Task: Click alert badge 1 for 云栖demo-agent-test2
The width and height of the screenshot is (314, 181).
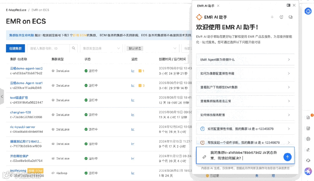Action: [141, 71]
